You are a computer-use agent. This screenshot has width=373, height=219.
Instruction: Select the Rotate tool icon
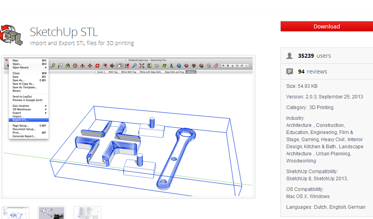[97, 66]
